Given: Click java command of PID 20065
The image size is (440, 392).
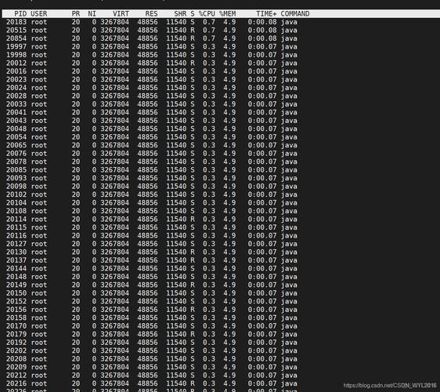Looking at the screenshot, I should 289,145.
